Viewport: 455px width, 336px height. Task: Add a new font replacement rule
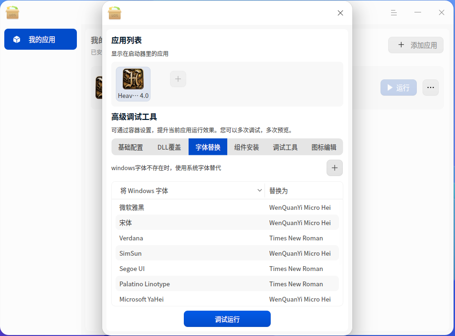coord(335,168)
